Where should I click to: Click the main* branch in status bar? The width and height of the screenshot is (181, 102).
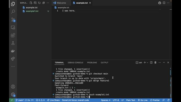(20, 100)
